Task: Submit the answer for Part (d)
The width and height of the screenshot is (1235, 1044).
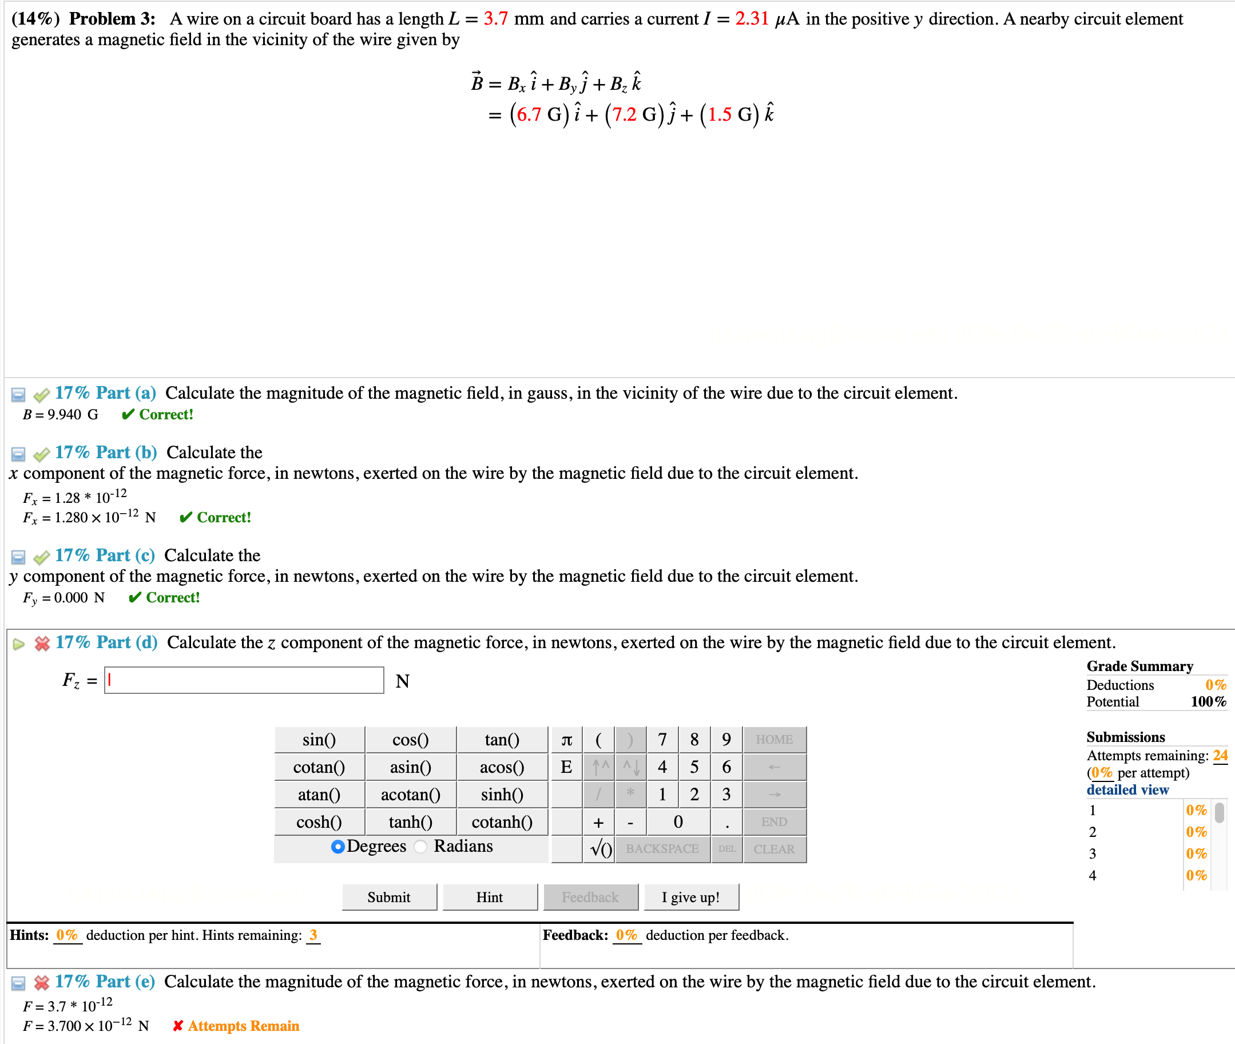Action: point(388,896)
